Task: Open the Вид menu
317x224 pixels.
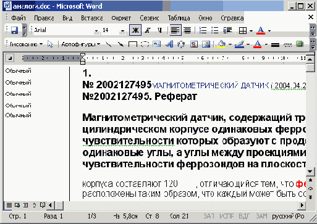Action: tap(67, 18)
